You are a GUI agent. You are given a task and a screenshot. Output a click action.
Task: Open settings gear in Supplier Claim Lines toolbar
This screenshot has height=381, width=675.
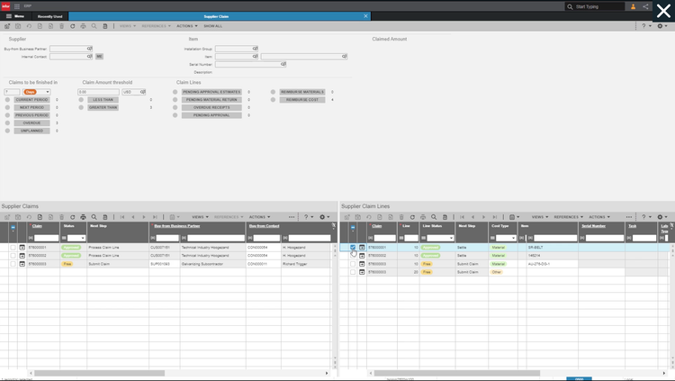[x=660, y=217]
